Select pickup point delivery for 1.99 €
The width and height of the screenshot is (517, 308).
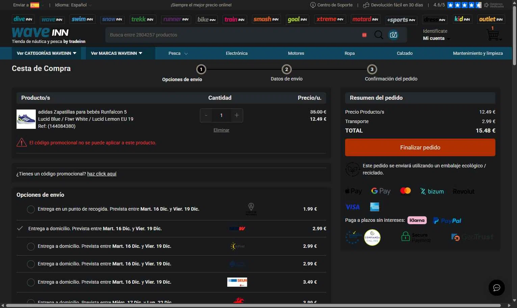tap(31, 209)
